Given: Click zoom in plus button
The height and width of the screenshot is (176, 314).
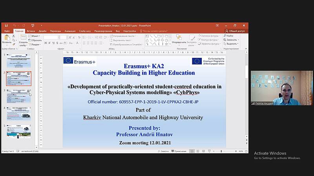Looking at the screenshot, I should [236, 151].
